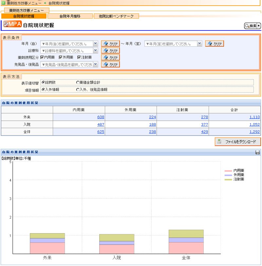Open 入院 合計 value 1,052
Image resolution: width=262 pixels, height=266 pixels.
click(x=254, y=124)
